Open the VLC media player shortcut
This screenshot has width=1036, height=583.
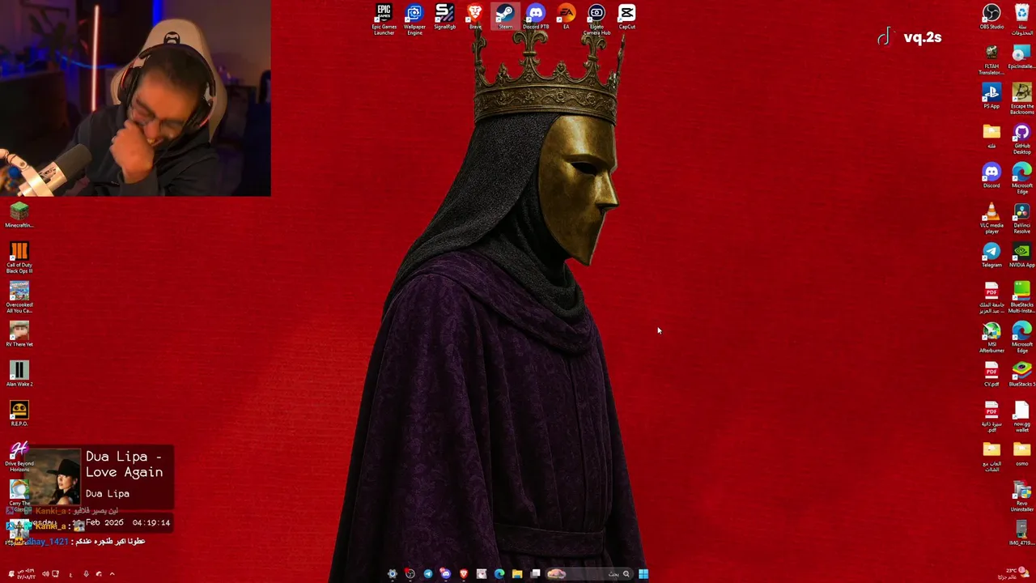pyautogui.click(x=991, y=218)
